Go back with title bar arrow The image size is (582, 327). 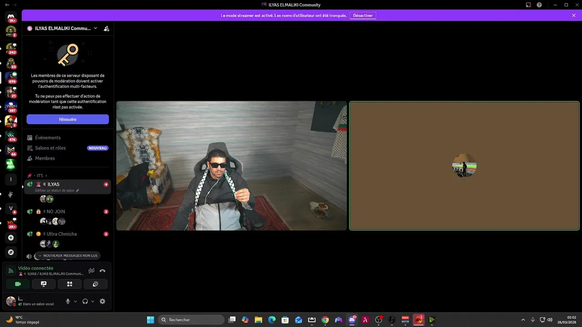pos(7,5)
